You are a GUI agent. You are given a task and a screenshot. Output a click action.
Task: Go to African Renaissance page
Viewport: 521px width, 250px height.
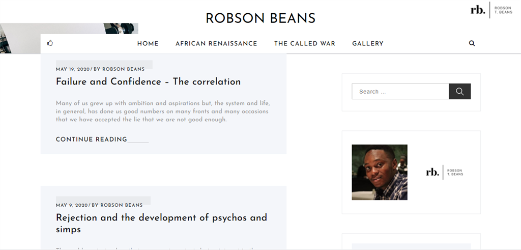(x=216, y=44)
